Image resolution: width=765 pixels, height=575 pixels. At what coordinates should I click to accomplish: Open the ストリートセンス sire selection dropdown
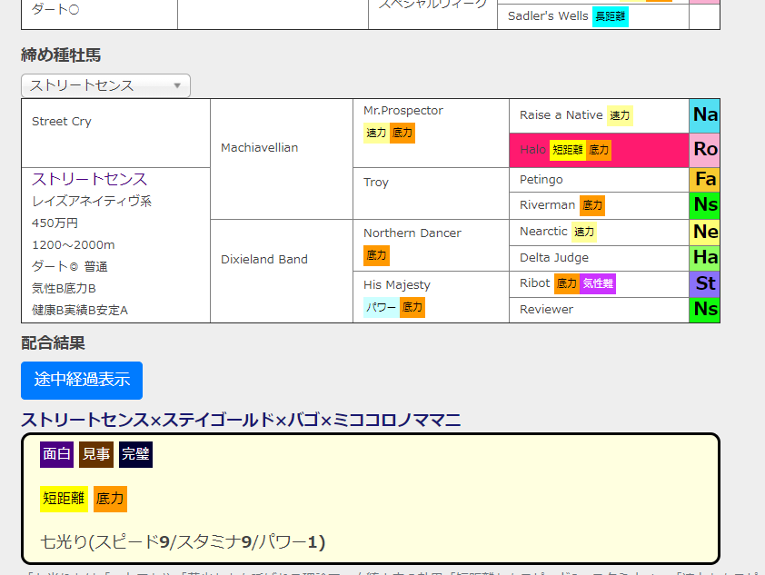pyautogui.click(x=104, y=85)
